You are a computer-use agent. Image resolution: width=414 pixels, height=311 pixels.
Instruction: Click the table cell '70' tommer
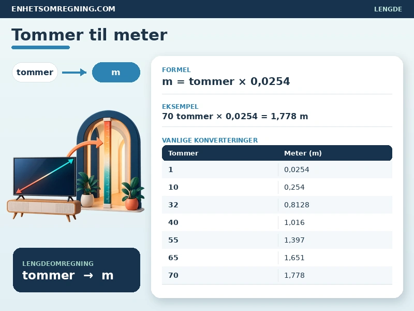click(x=173, y=275)
